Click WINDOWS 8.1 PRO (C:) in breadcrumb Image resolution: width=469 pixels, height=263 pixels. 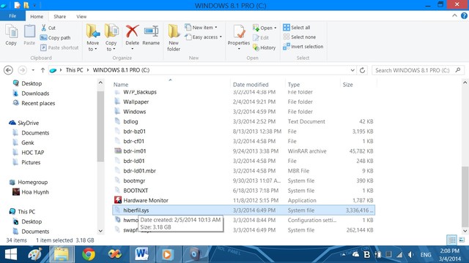pos(121,70)
